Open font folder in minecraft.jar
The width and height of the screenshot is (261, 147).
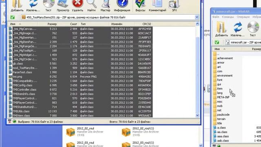(x=218, y=80)
